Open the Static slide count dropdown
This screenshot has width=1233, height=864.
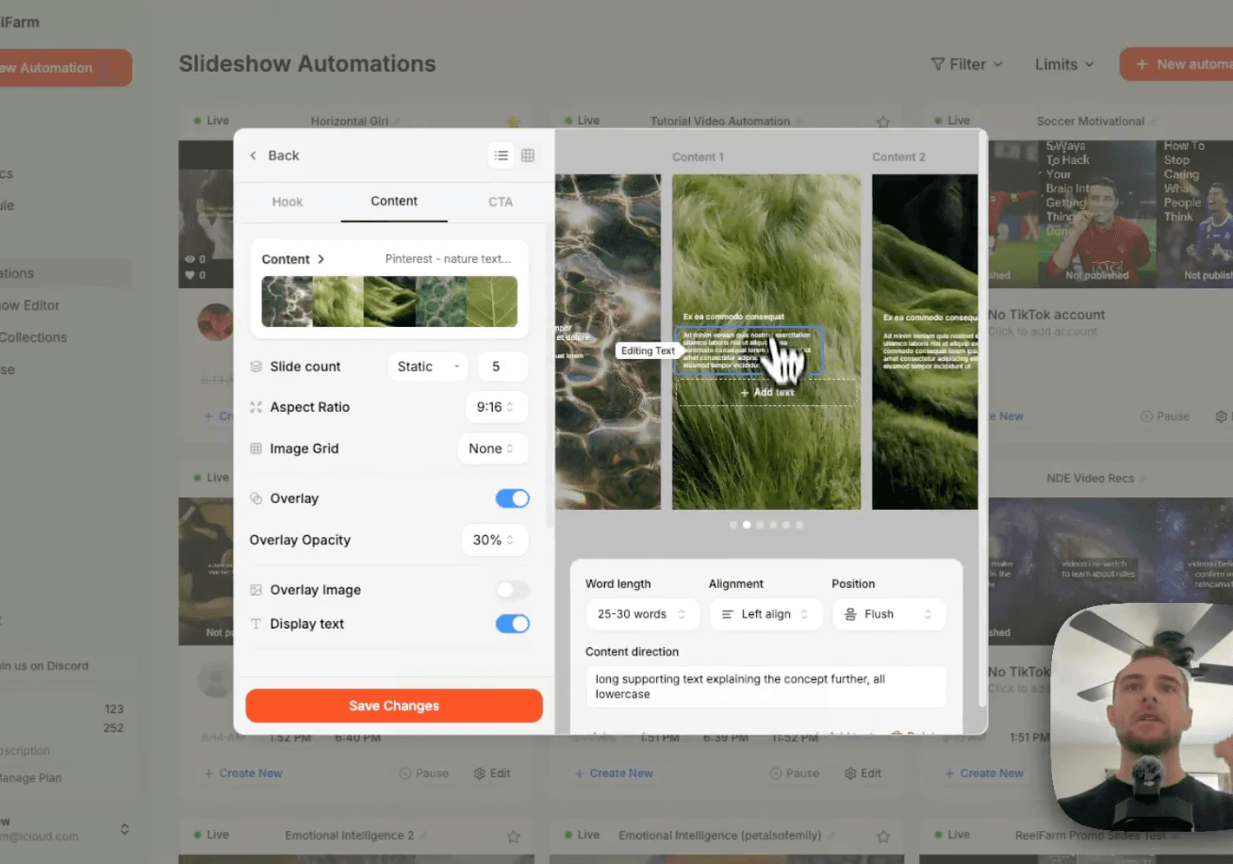coord(428,367)
